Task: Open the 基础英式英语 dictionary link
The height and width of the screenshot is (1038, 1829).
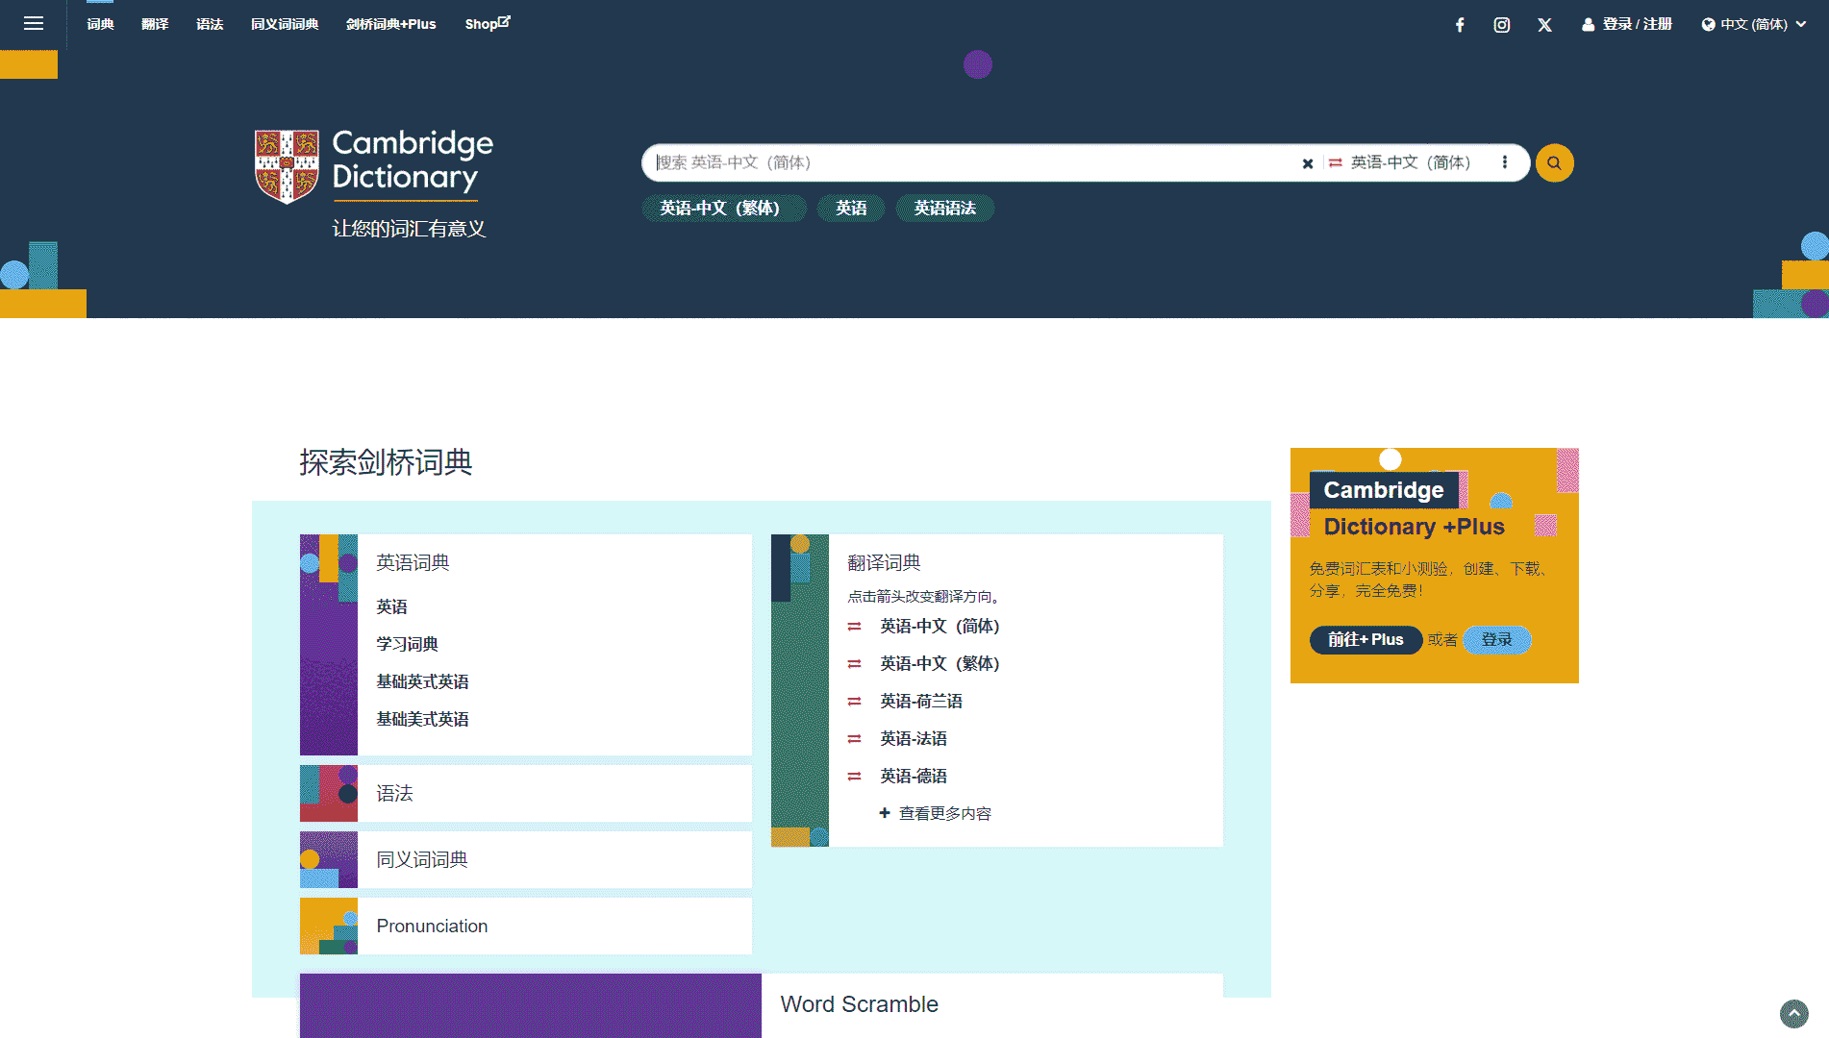Action: pos(423,681)
